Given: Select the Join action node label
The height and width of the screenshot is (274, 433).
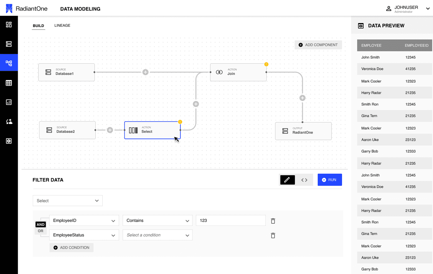Looking at the screenshot, I should 231,74.
